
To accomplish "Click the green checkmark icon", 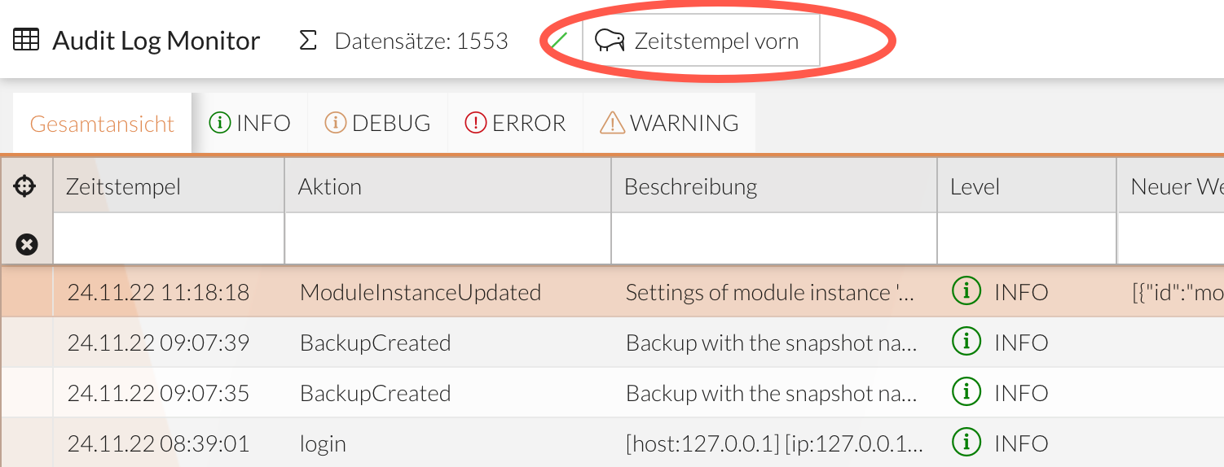I will [x=558, y=41].
